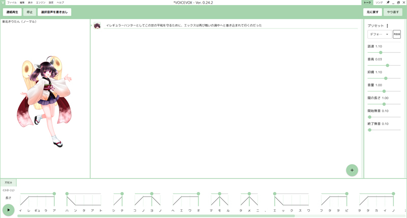Screen dimensions: 407x218
Task: Click accent handle on コノヨノ phrase
Action: coord(152,194)
